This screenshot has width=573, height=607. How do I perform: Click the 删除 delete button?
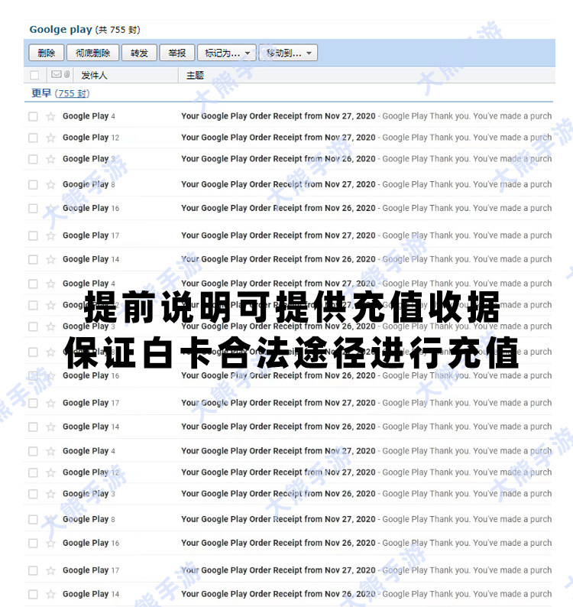pos(46,53)
